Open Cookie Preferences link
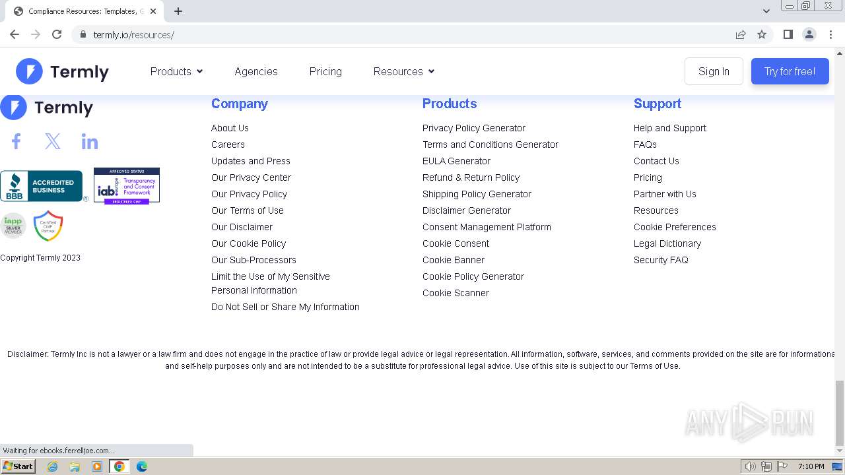 point(675,227)
